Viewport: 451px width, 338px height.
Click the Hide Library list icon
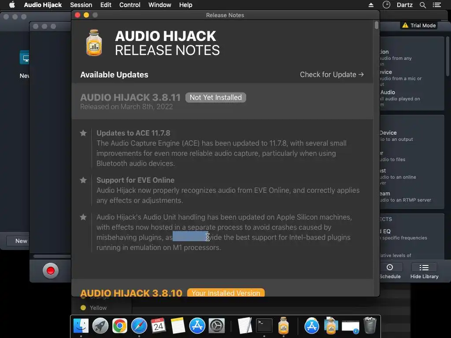click(424, 267)
